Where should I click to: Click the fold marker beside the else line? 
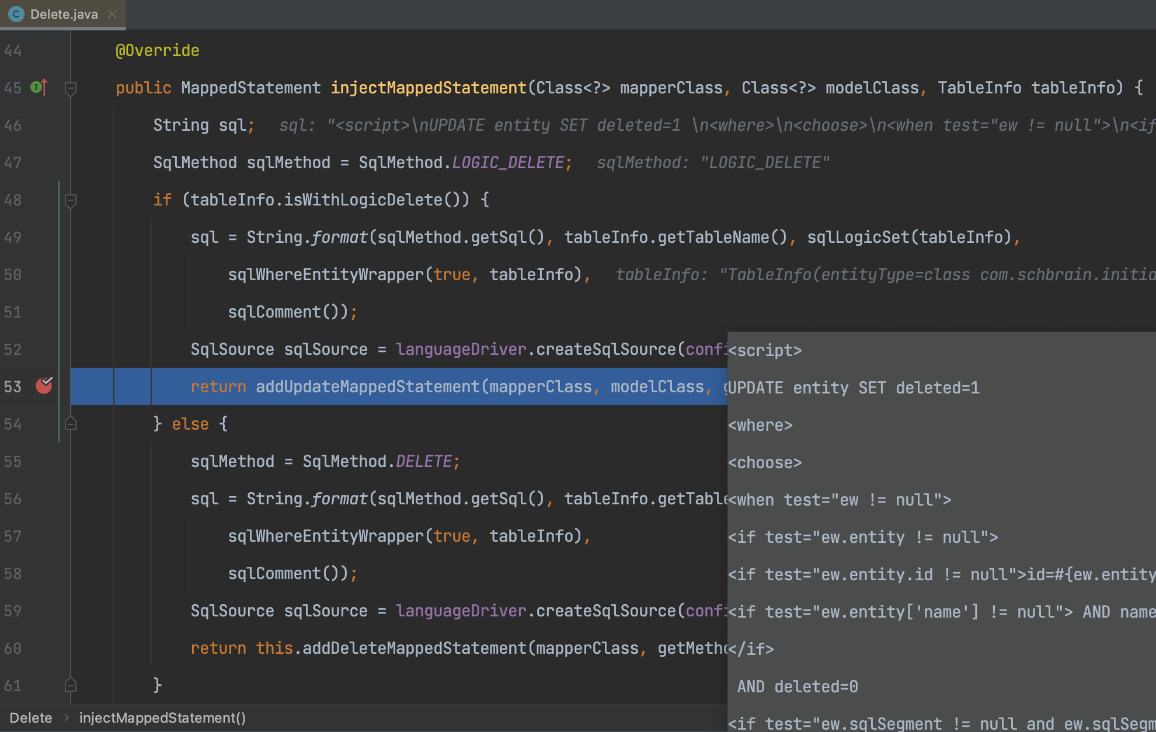point(71,424)
